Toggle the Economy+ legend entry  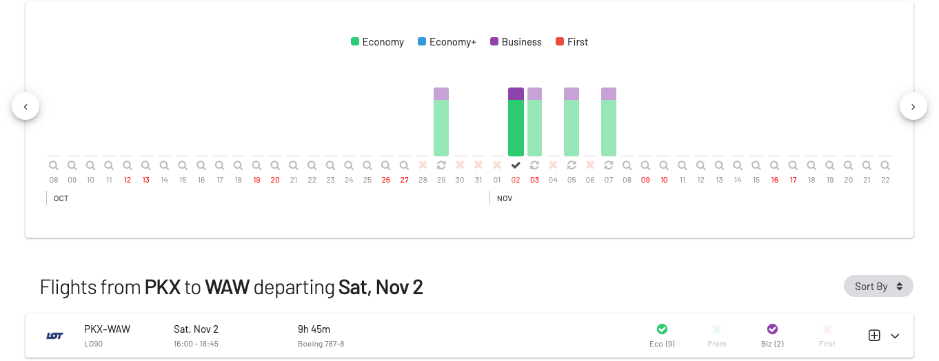pyautogui.click(x=447, y=42)
